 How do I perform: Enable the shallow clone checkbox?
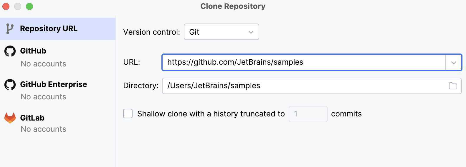pos(128,113)
